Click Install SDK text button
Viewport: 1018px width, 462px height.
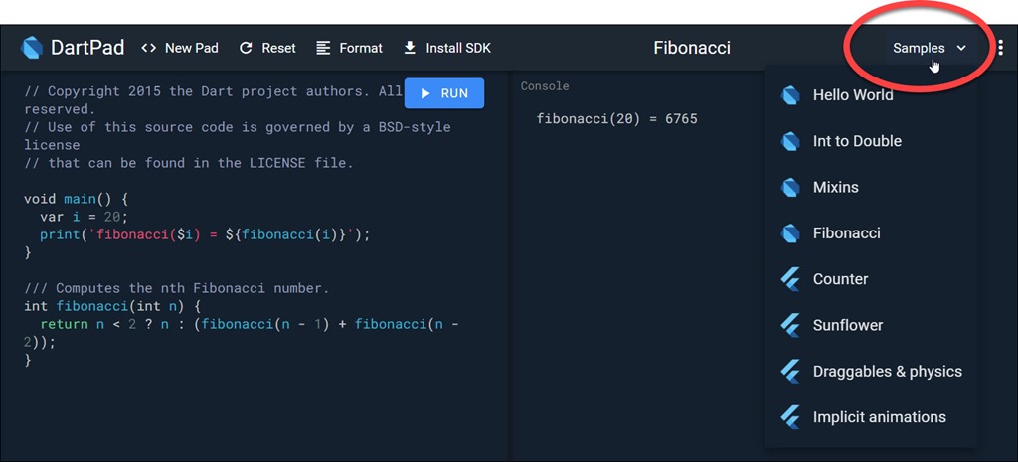pyautogui.click(x=458, y=48)
